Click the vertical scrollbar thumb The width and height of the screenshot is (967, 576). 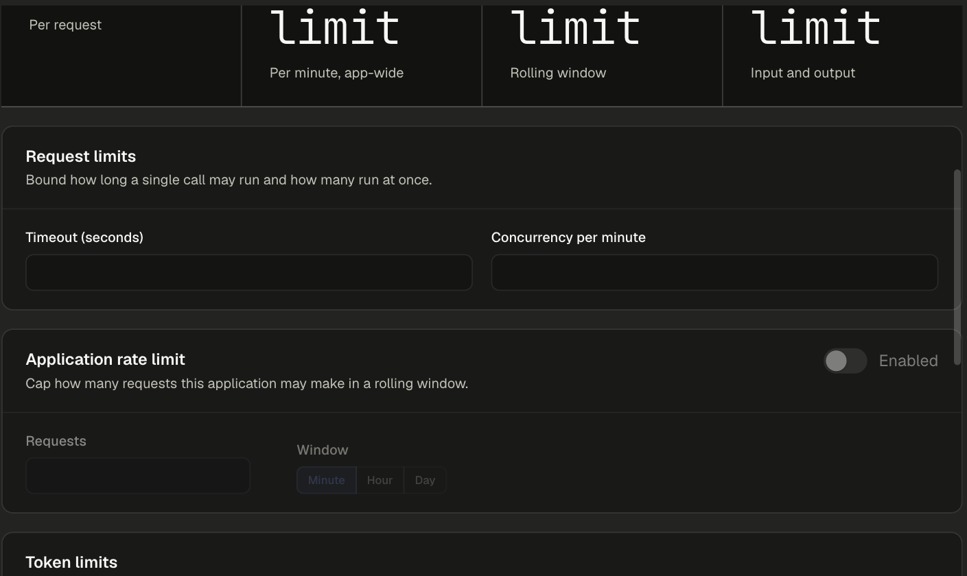[x=957, y=267]
